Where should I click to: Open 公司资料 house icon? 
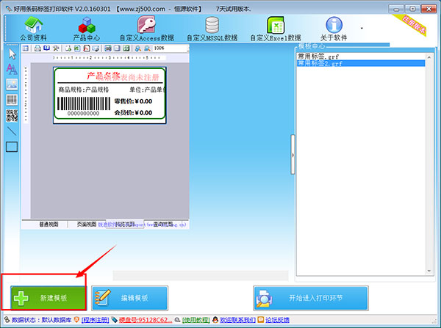point(34,25)
